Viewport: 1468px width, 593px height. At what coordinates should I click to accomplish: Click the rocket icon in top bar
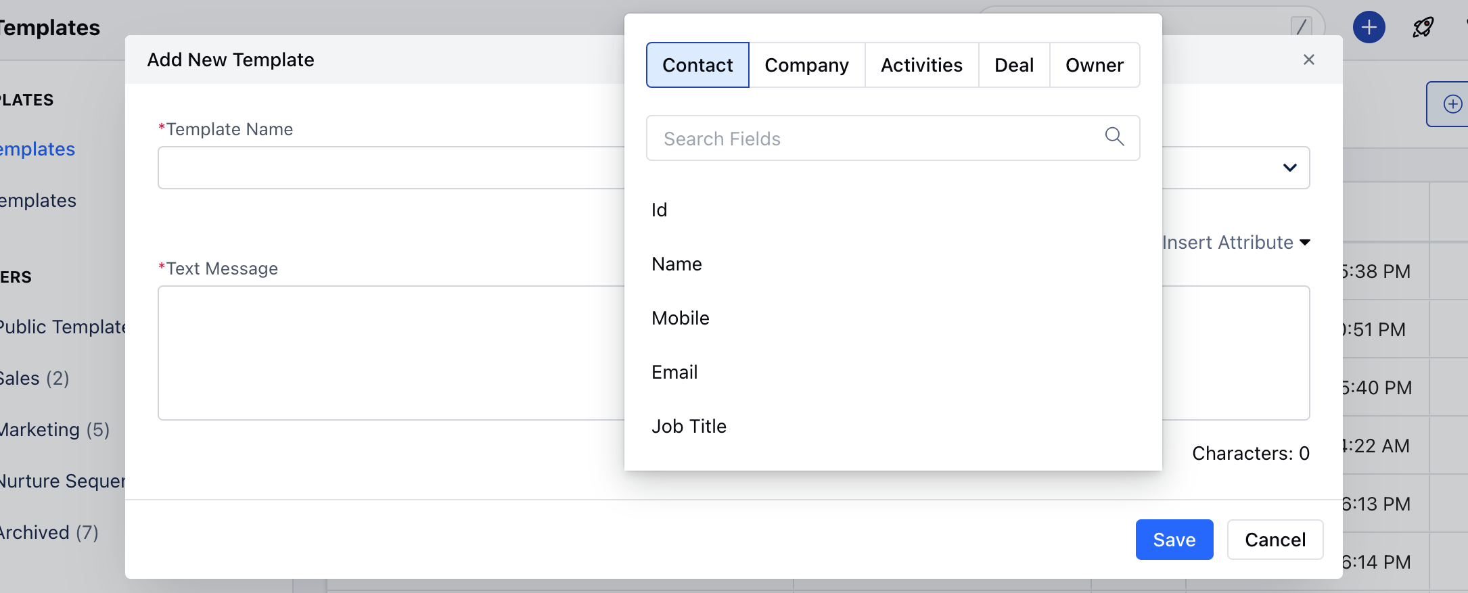[1423, 28]
